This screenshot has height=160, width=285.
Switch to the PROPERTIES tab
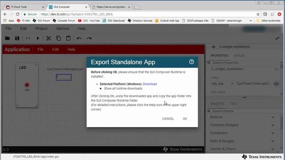[x=220, y=56]
